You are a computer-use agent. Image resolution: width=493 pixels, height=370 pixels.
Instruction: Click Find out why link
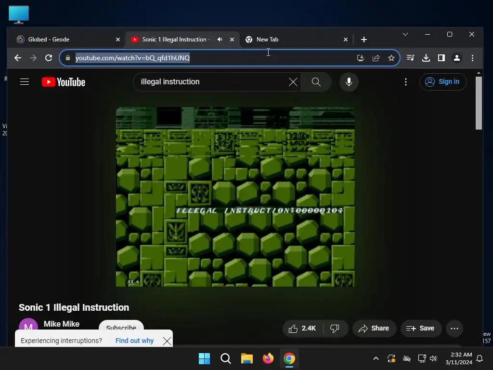(134, 341)
